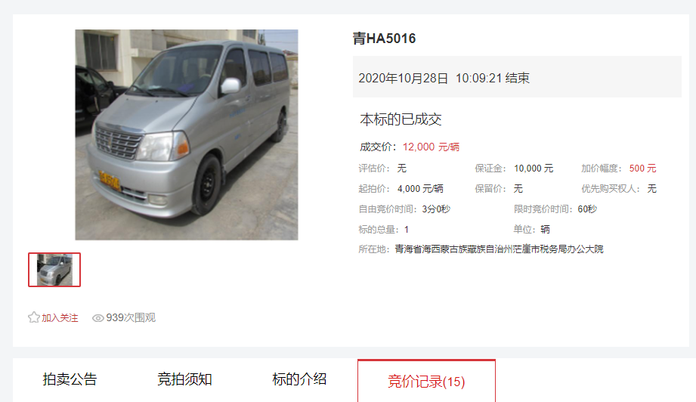Click the star icon for 加入关注
Image resolution: width=696 pixels, height=402 pixels.
pos(34,317)
